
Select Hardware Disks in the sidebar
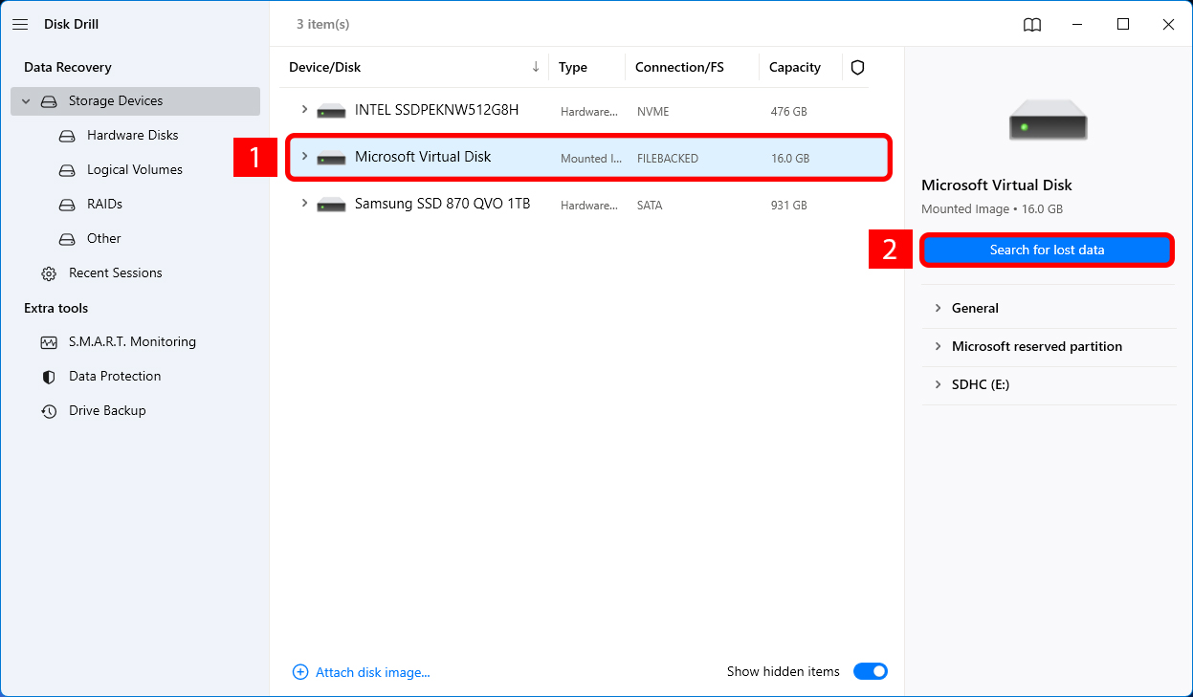click(x=129, y=135)
